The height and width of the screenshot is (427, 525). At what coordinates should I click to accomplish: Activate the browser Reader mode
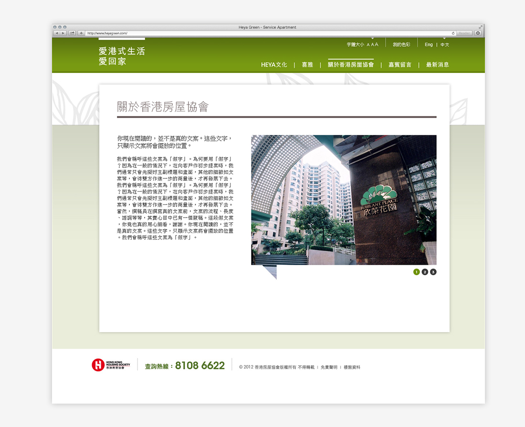(x=464, y=33)
